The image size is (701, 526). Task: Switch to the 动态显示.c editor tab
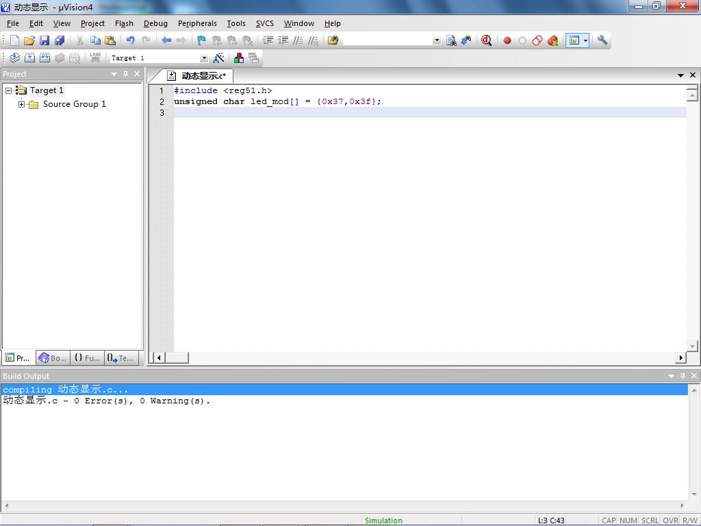tap(199, 76)
